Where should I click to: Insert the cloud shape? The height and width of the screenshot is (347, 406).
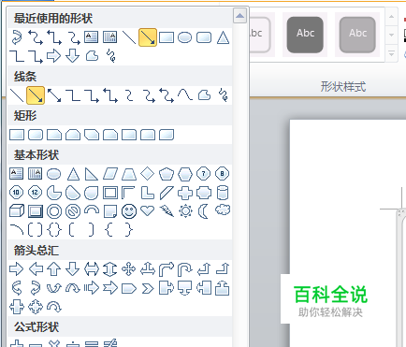click(223, 210)
